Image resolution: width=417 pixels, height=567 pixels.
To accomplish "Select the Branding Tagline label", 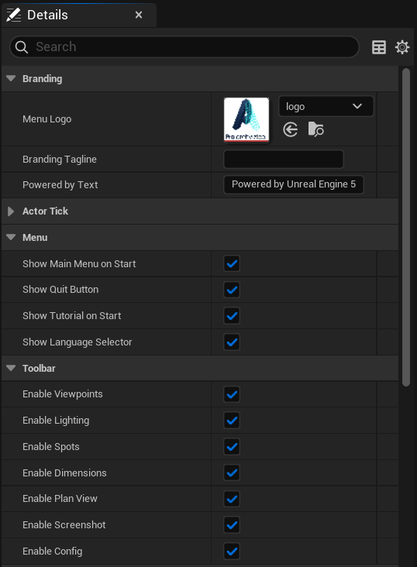I will (x=60, y=159).
